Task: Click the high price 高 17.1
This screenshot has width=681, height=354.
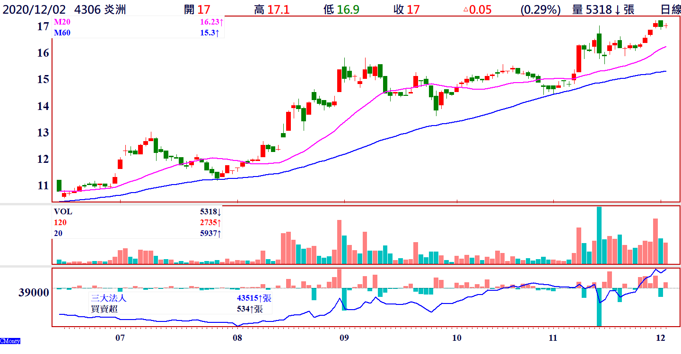Action: coord(273,9)
